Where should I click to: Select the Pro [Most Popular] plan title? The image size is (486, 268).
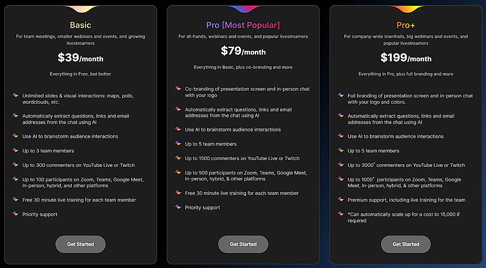point(243,25)
